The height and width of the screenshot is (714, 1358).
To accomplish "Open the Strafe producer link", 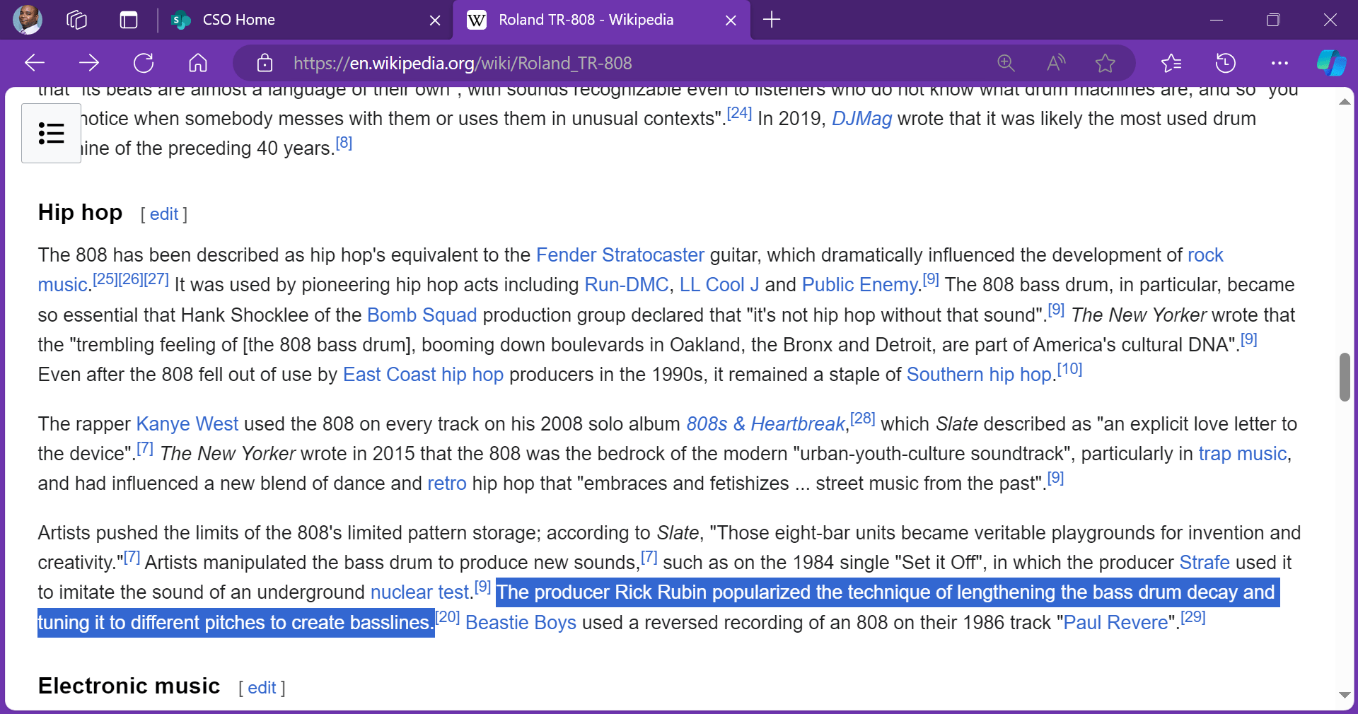I will [1205, 563].
